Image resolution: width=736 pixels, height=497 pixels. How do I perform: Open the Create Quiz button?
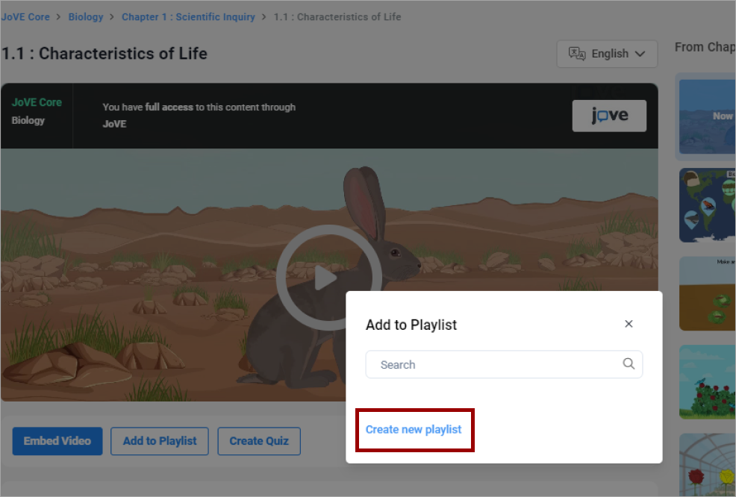tap(258, 441)
